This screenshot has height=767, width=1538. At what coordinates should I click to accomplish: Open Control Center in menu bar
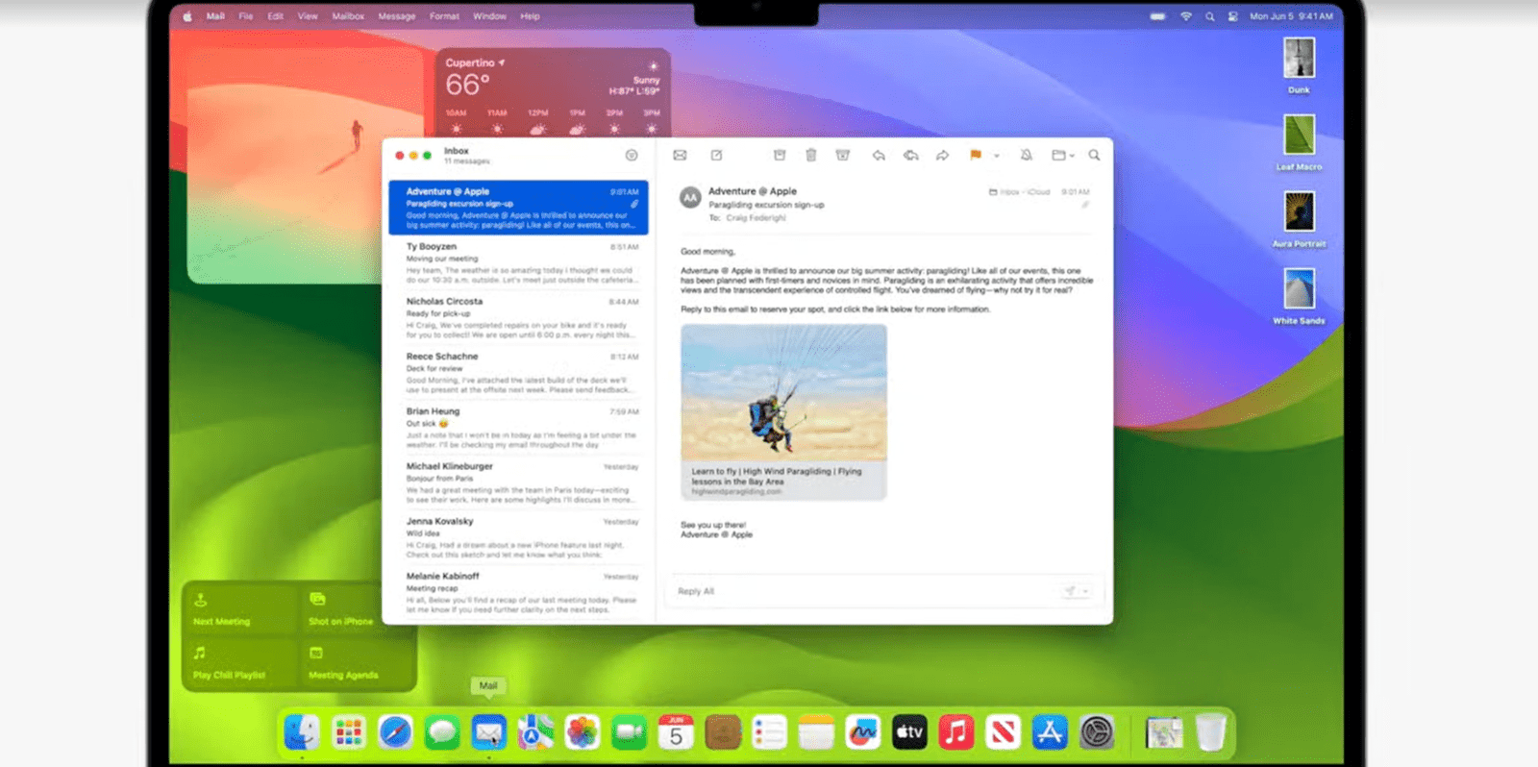pyautogui.click(x=1232, y=16)
